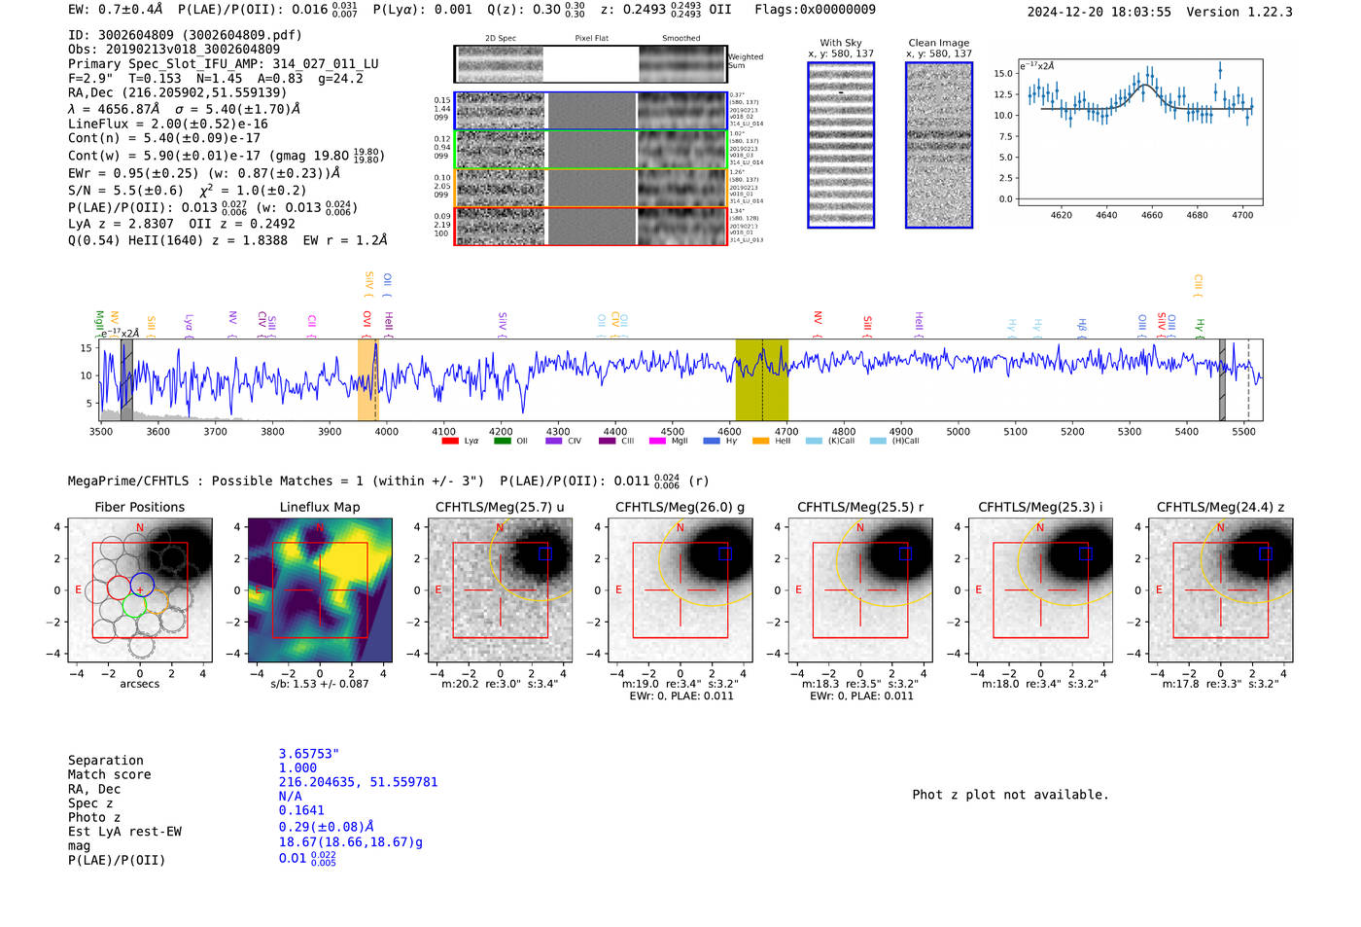Screen dimensions: 1361x927
Task: Click the Est LyA rest-EW label
Action: pyautogui.click(x=124, y=832)
